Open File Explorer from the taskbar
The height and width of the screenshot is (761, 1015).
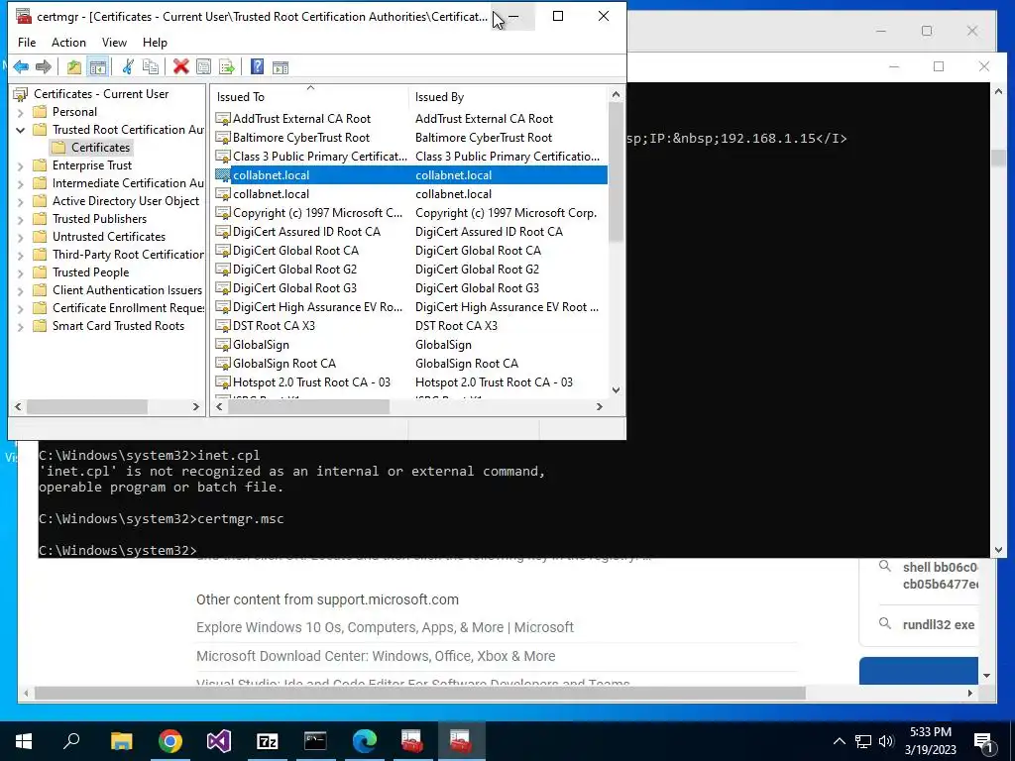pyautogui.click(x=121, y=741)
